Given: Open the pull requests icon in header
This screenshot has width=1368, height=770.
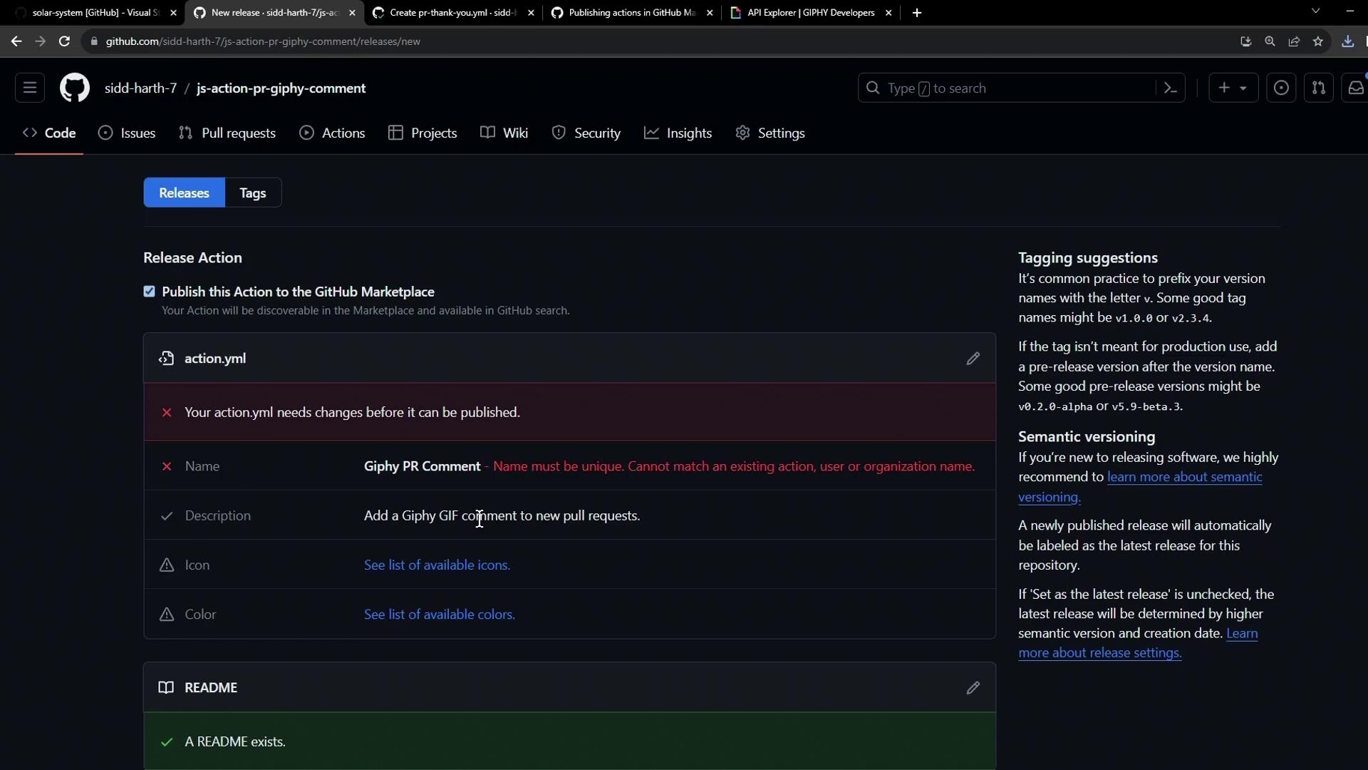Looking at the screenshot, I should (1318, 88).
